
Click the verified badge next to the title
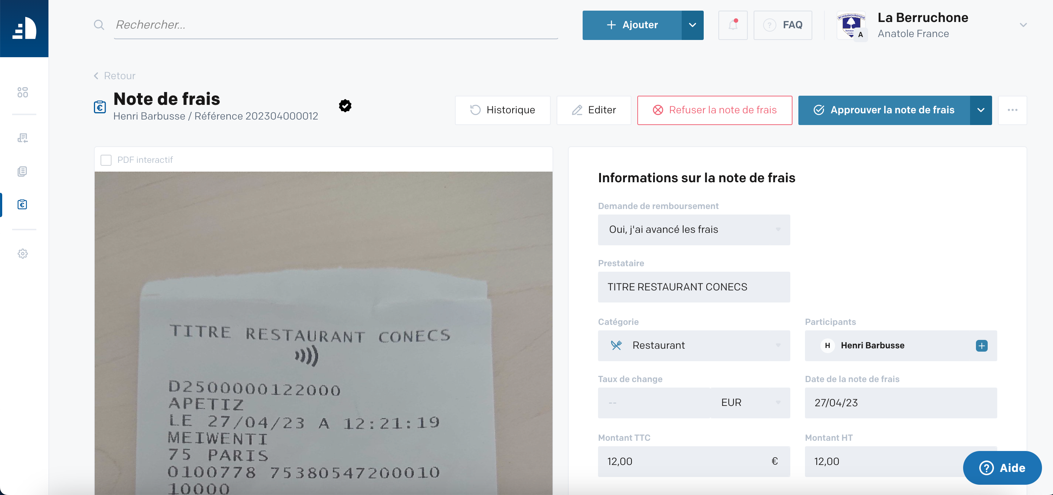coord(345,106)
